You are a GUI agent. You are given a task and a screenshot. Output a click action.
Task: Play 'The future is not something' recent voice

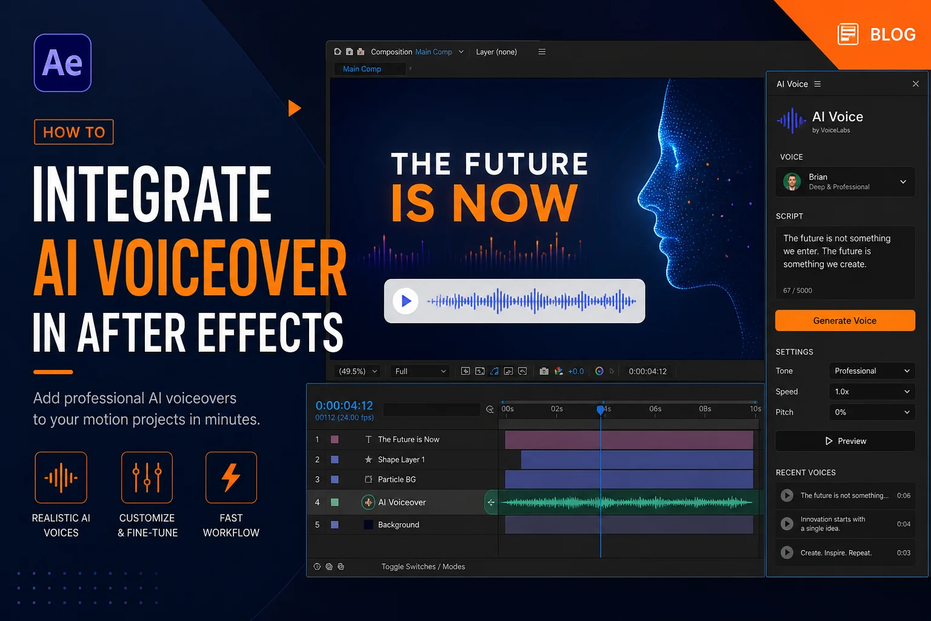click(787, 495)
